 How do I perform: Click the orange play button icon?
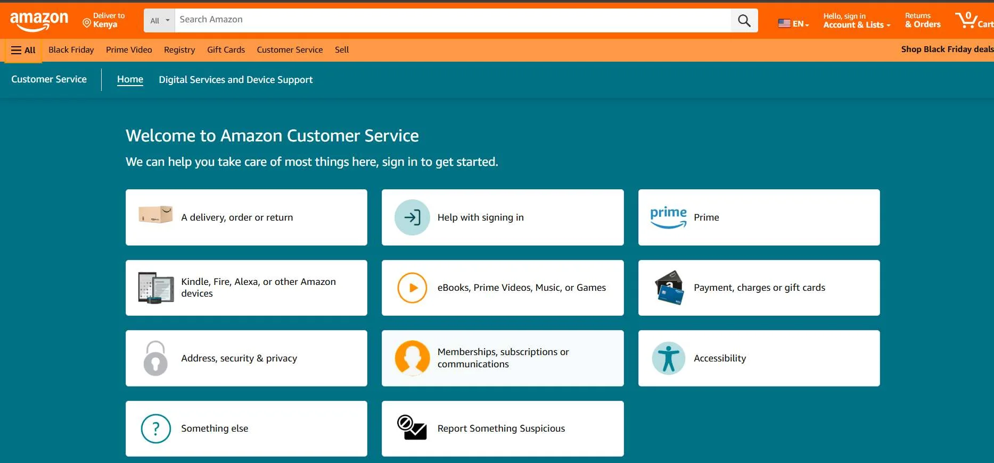[412, 288]
